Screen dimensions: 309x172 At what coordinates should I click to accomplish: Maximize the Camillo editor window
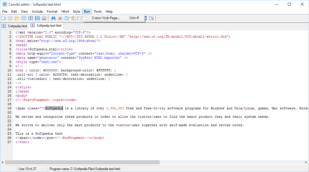pyautogui.click(x=289, y=4)
